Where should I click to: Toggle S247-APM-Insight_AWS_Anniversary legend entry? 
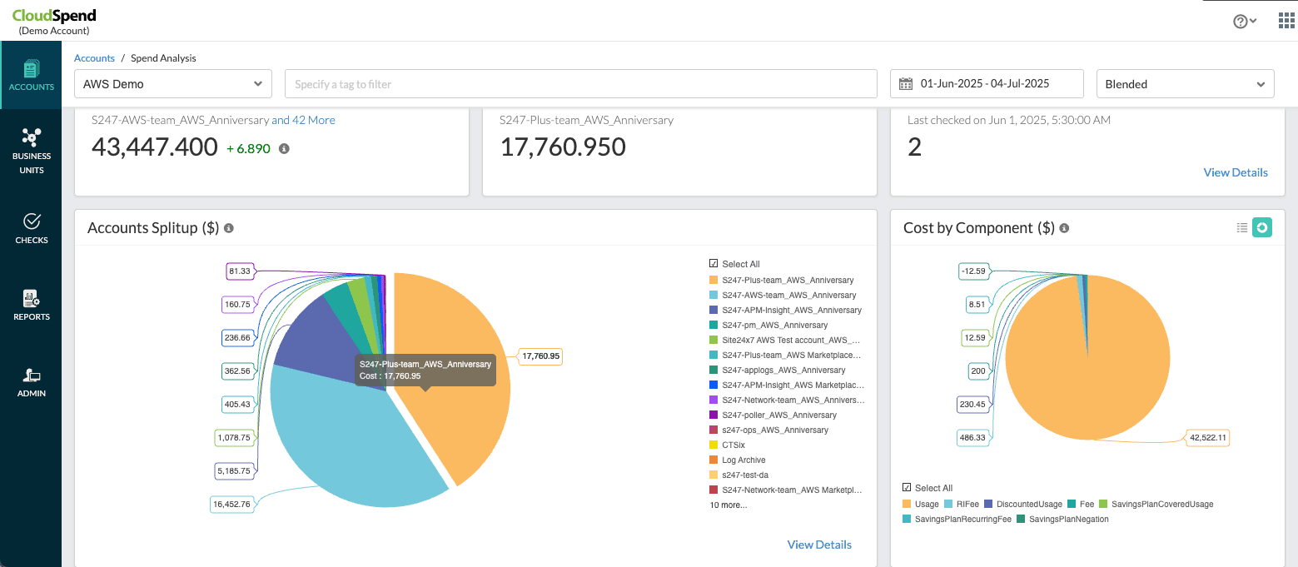(x=785, y=310)
